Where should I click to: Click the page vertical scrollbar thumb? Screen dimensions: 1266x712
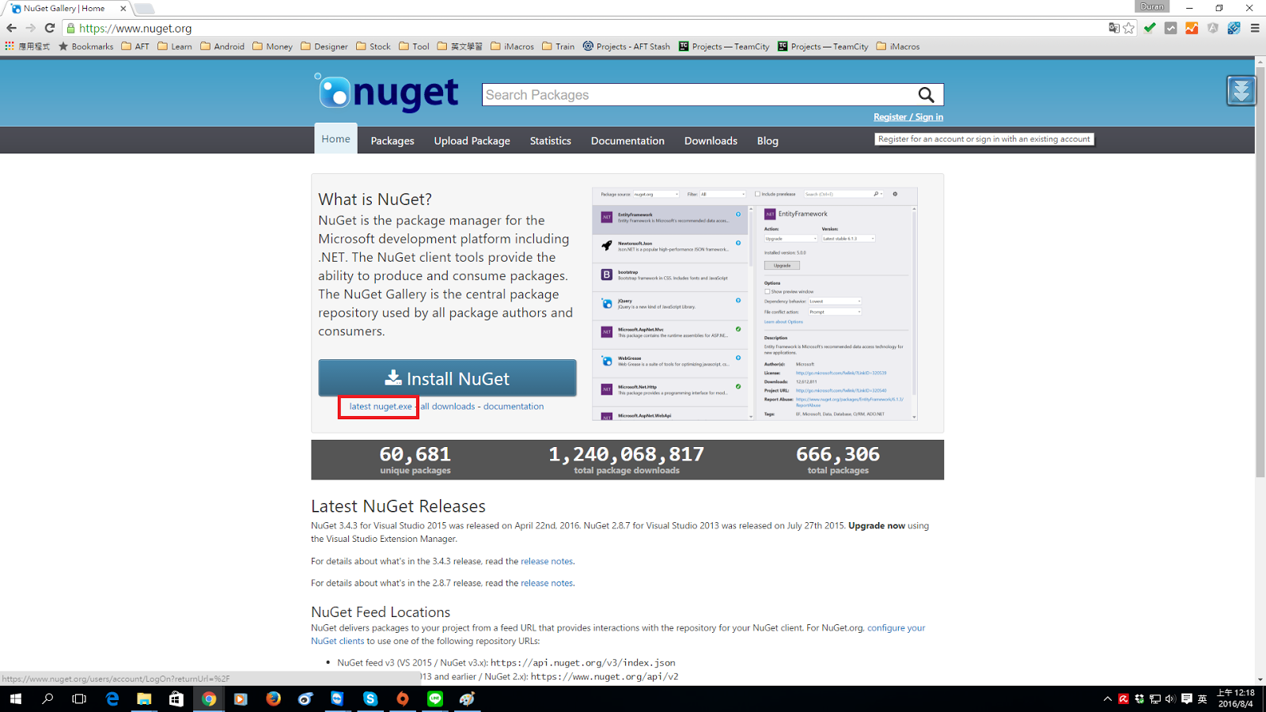[x=1260, y=271]
